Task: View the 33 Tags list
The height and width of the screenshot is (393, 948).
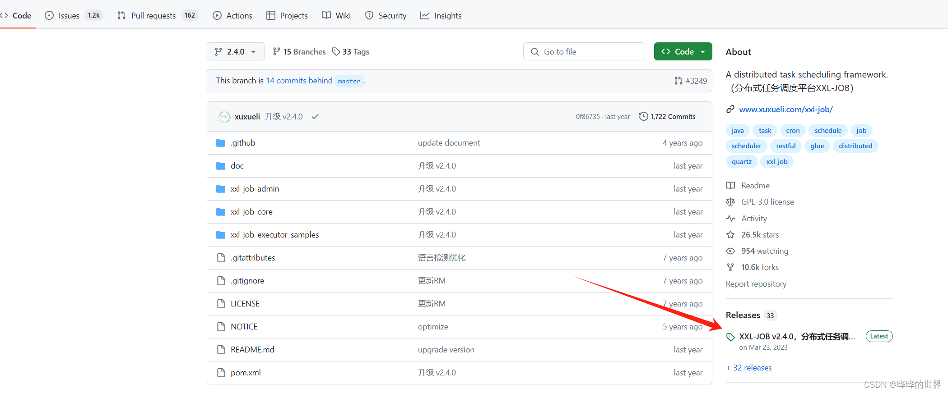Action: (350, 51)
